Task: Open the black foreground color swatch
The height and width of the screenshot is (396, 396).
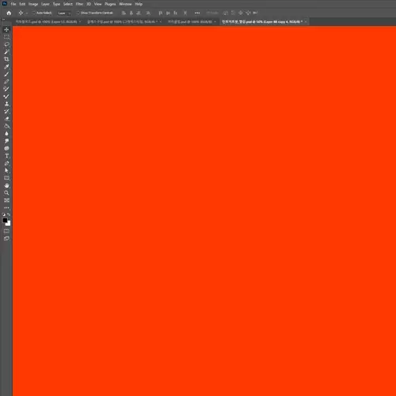Action: 5,220
